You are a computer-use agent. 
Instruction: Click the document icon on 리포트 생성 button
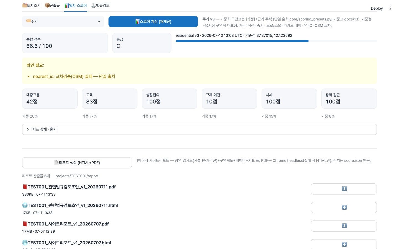[x=57, y=162]
